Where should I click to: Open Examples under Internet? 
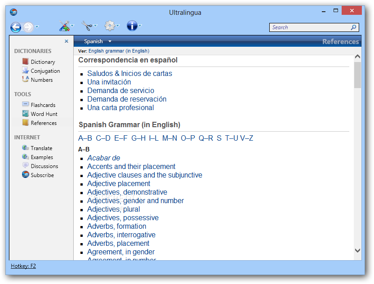(42, 157)
